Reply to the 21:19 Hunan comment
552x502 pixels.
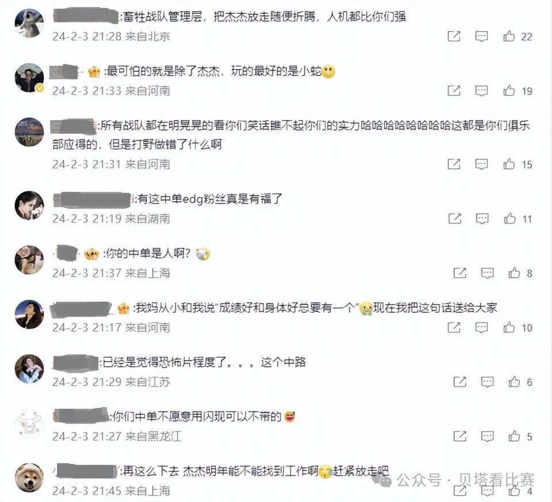(x=482, y=219)
